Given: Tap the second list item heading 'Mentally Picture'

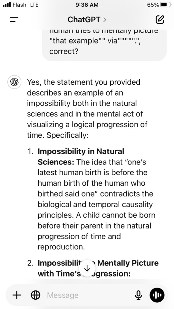Looking at the screenshot, I should tap(128, 263).
